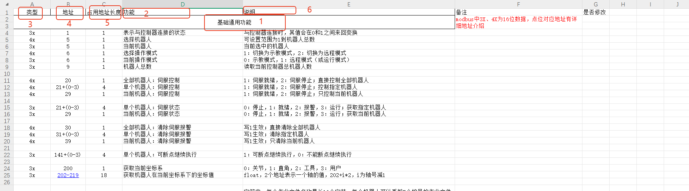The width and height of the screenshot is (689, 191).
Task: Select column F header
Action: click(x=518, y=4)
